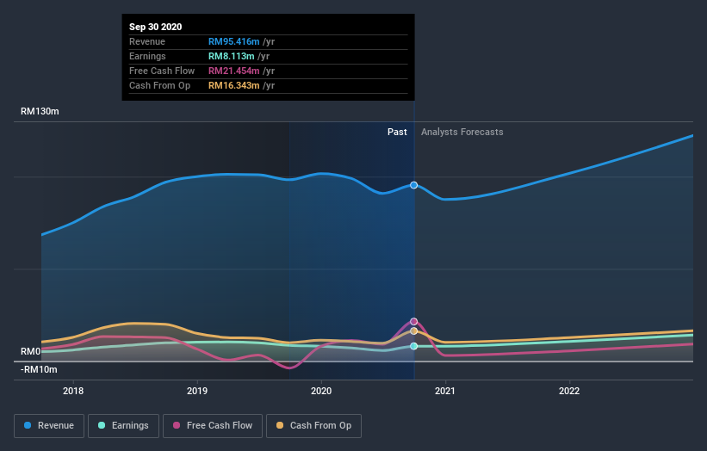Click the Revenue row label in tooltip

coord(147,41)
